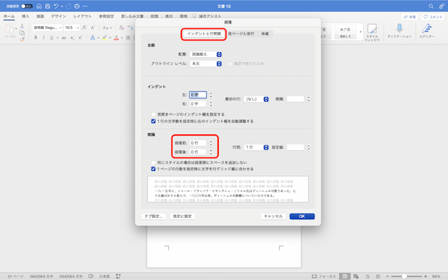Switch to 体裁 tab in dialog

[x=265, y=34]
